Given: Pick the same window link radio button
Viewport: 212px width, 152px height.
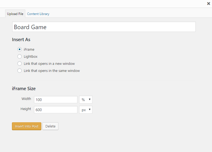Looking at the screenshot, I should tap(20, 71).
